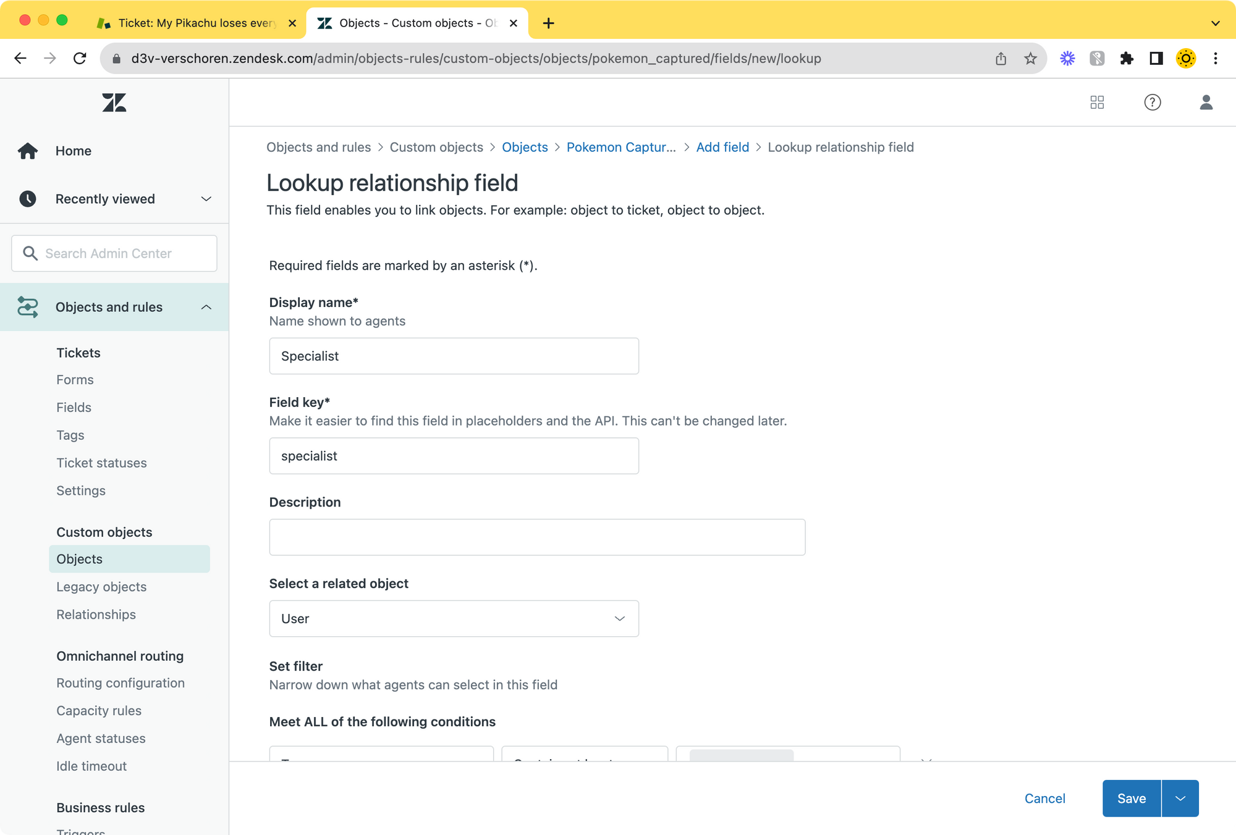1236x835 pixels.
Task: Open the user profile icon
Action: tap(1206, 103)
